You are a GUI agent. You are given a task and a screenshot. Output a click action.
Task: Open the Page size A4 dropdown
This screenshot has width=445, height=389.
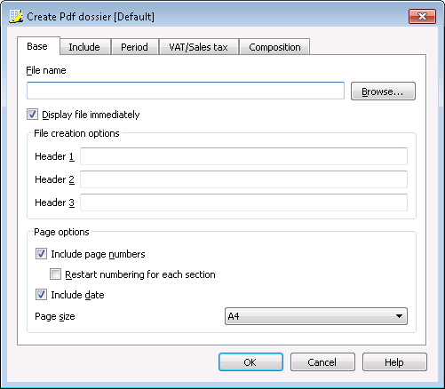tap(316, 316)
